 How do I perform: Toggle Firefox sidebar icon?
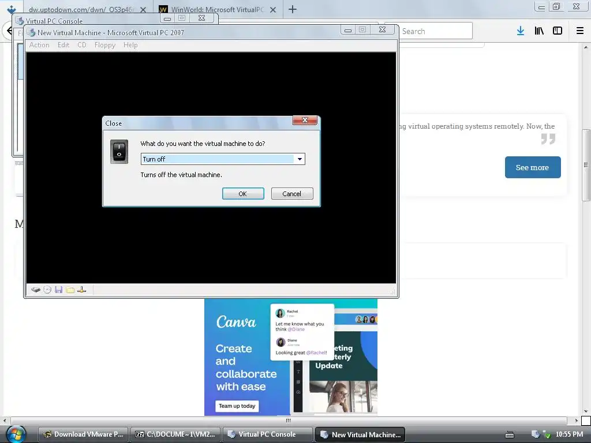point(558,31)
